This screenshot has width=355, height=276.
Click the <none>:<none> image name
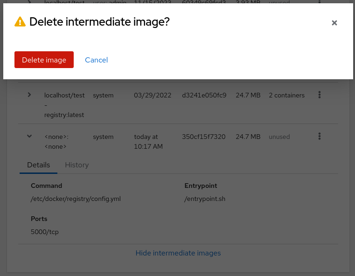56,141
